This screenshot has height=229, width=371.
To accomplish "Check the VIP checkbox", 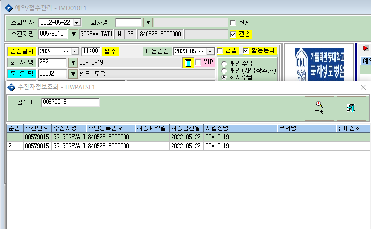I will (x=198, y=63).
